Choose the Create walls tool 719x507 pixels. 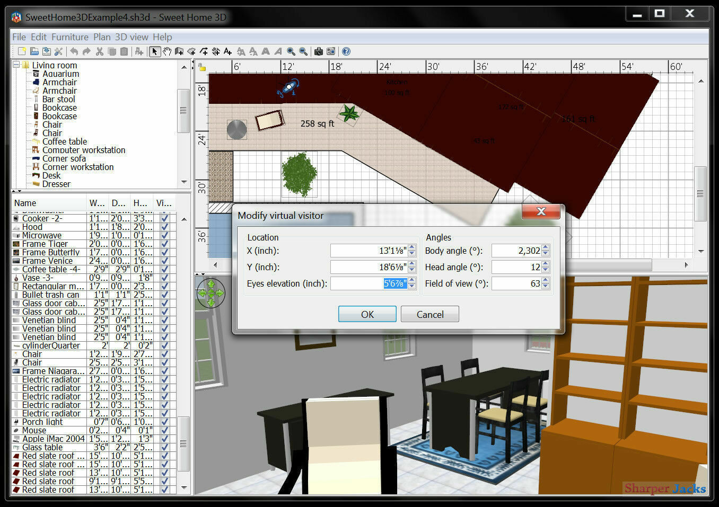(x=179, y=51)
